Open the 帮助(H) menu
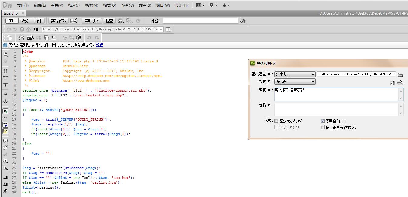This screenshot has height=197, width=408. click(181, 5)
